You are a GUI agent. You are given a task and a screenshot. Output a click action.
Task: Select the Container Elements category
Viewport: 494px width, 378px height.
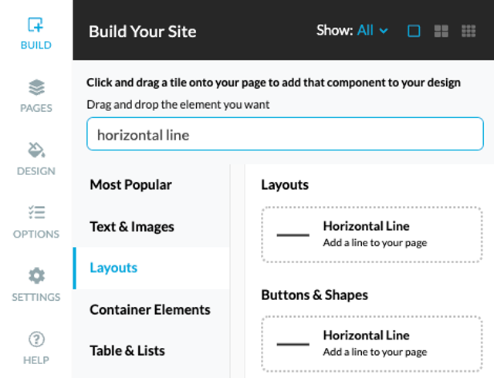pos(151,309)
